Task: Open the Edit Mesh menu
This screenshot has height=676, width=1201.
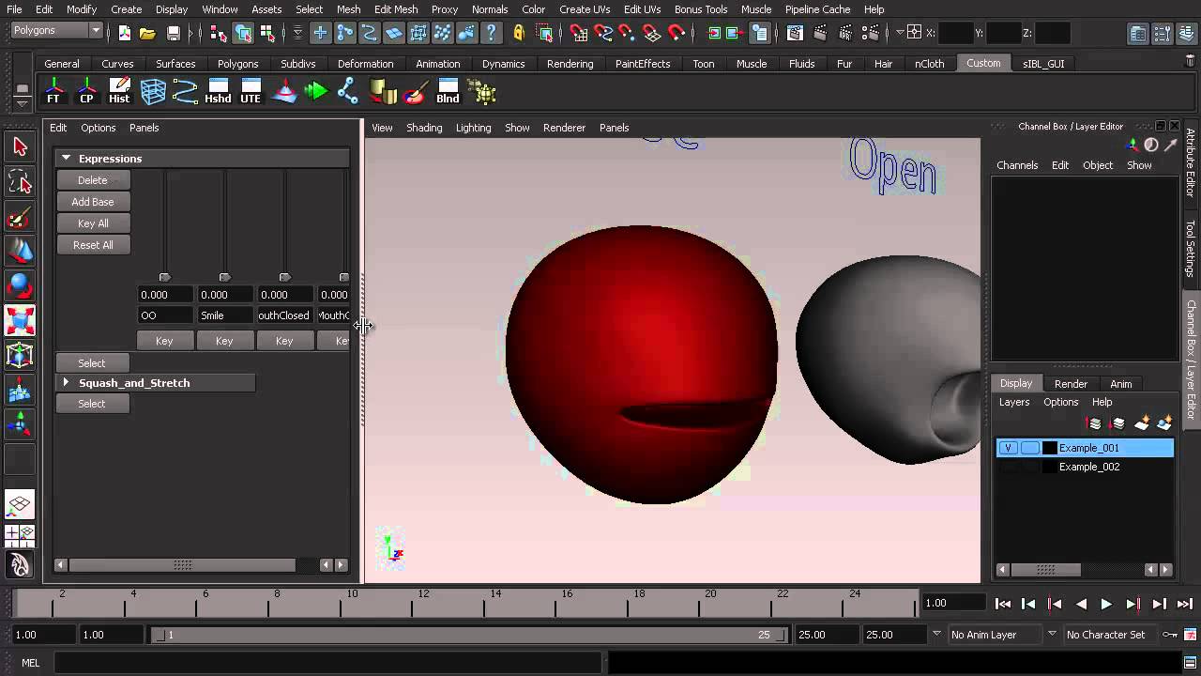Action: [395, 9]
